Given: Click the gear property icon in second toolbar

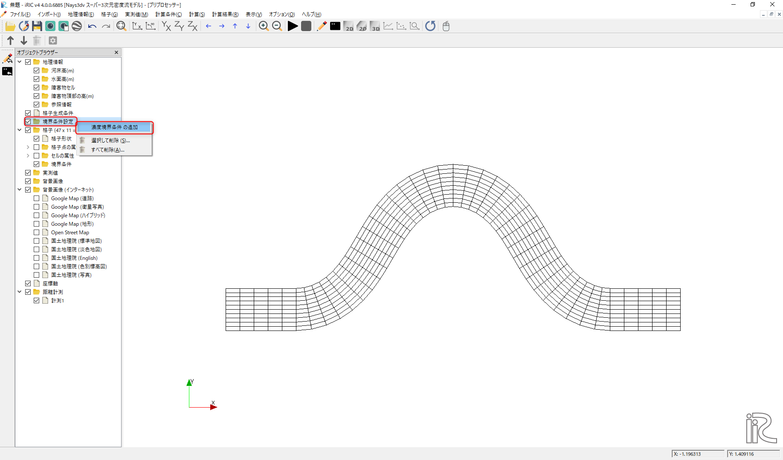Looking at the screenshot, I should (53, 40).
